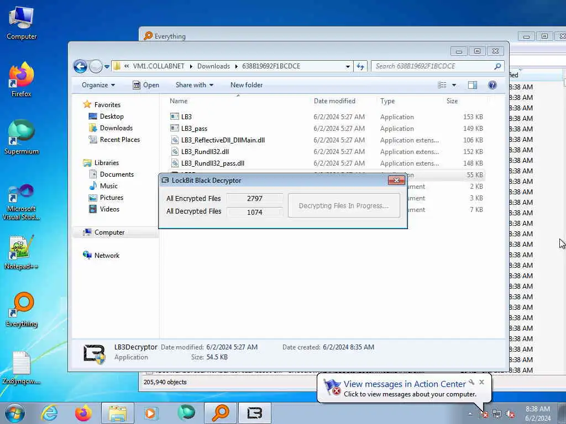Click the network tray icon

(497, 414)
